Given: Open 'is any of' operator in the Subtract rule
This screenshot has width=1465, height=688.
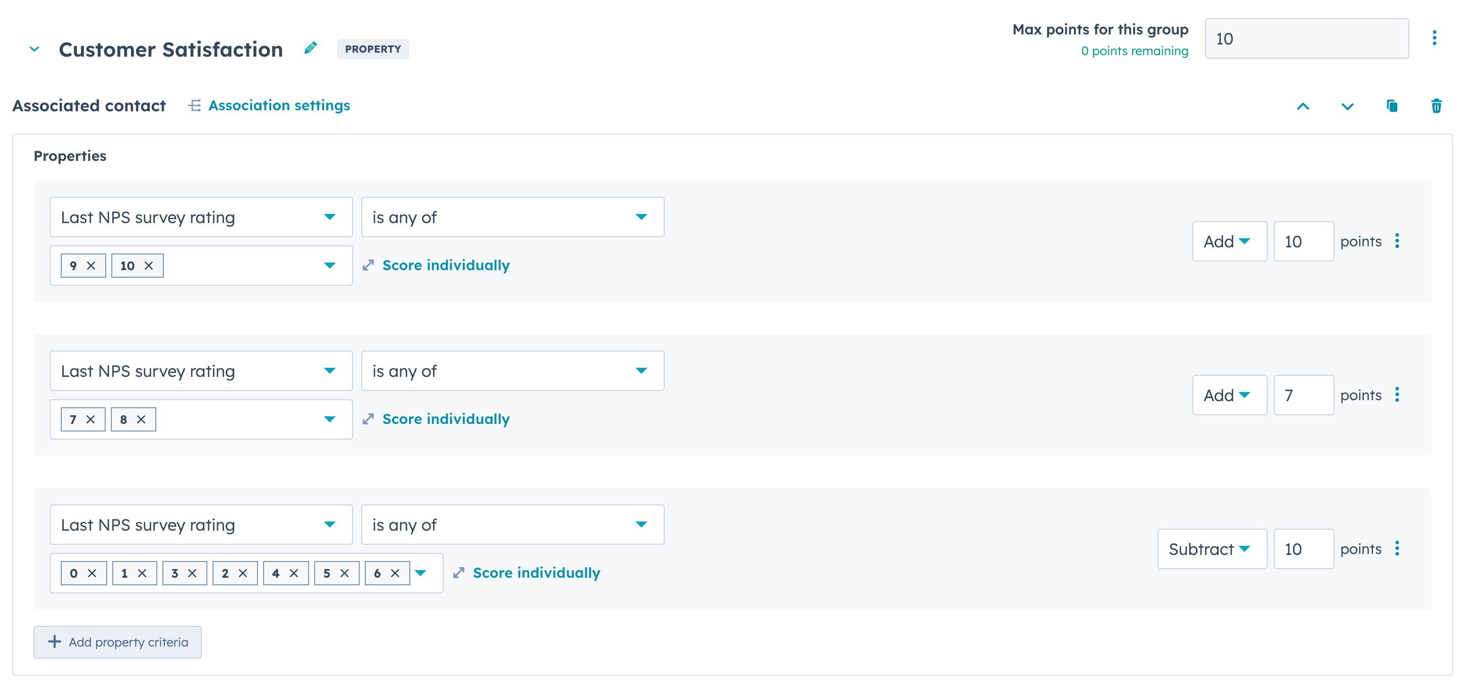Looking at the screenshot, I should tap(512, 525).
